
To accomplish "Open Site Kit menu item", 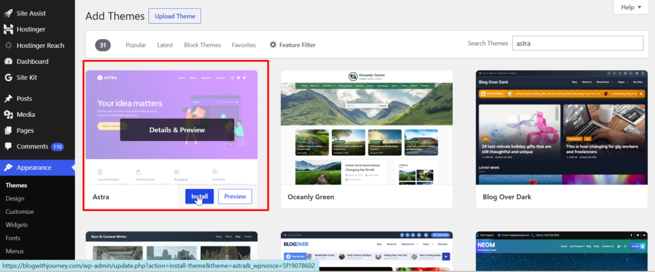I will [26, 77].
